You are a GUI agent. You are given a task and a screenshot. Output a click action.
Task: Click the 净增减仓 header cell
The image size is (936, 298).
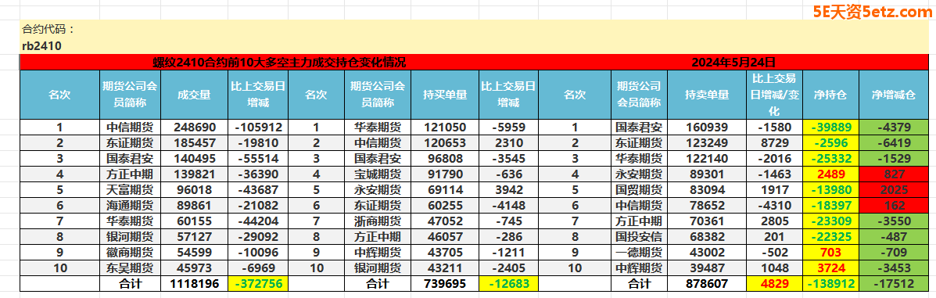(x=894, y=95)
